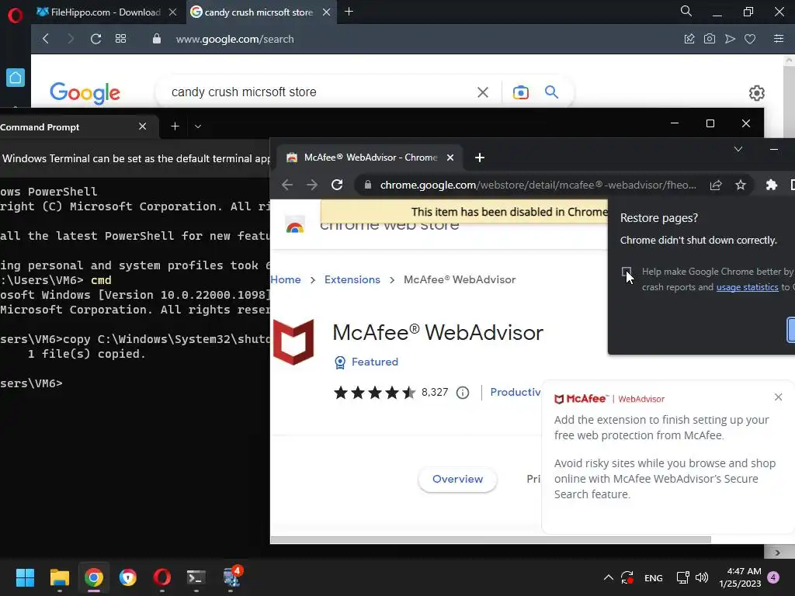Reload the Chrome Web Store page
This screenshot has height=596, width=795.
point(337,185)
